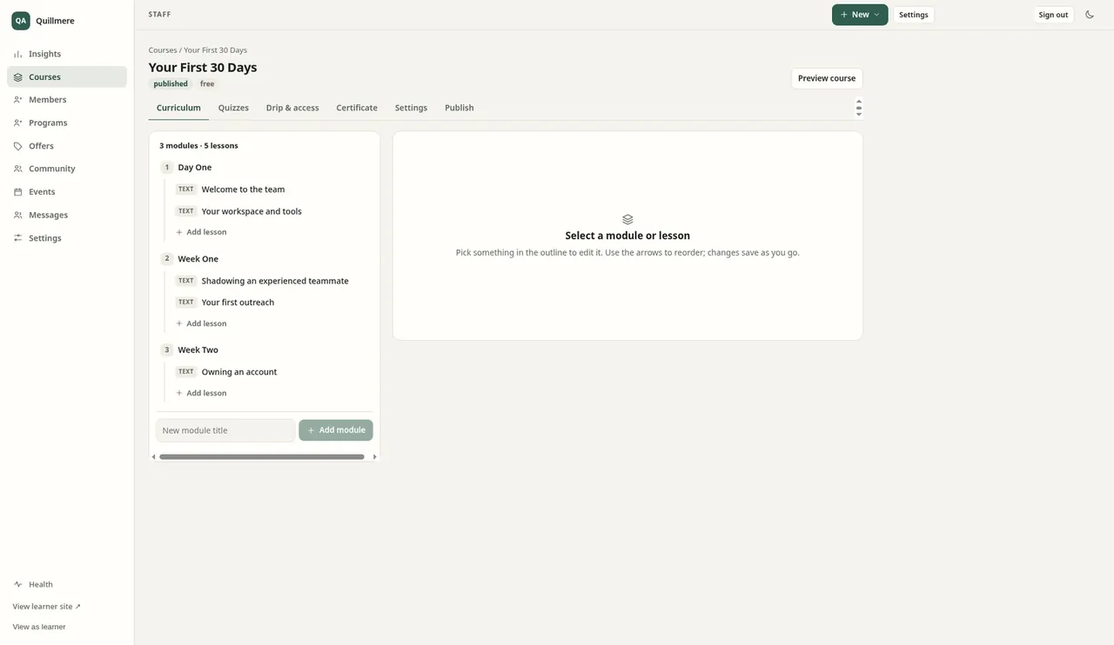1114x645 pixels.
Task: Click the Insights chart icon in sidebar
Action: point(17,54)
